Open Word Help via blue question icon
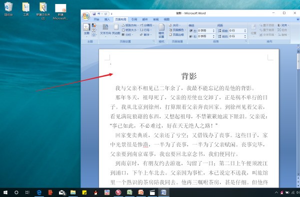 click(298, 19)
